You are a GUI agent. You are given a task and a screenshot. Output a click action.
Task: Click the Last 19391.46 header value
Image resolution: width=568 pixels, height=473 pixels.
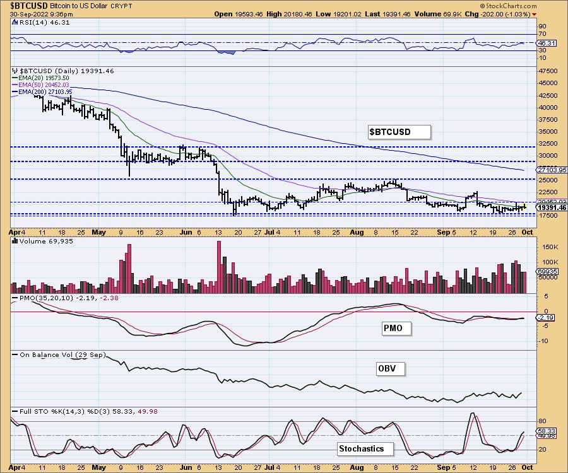388,14
